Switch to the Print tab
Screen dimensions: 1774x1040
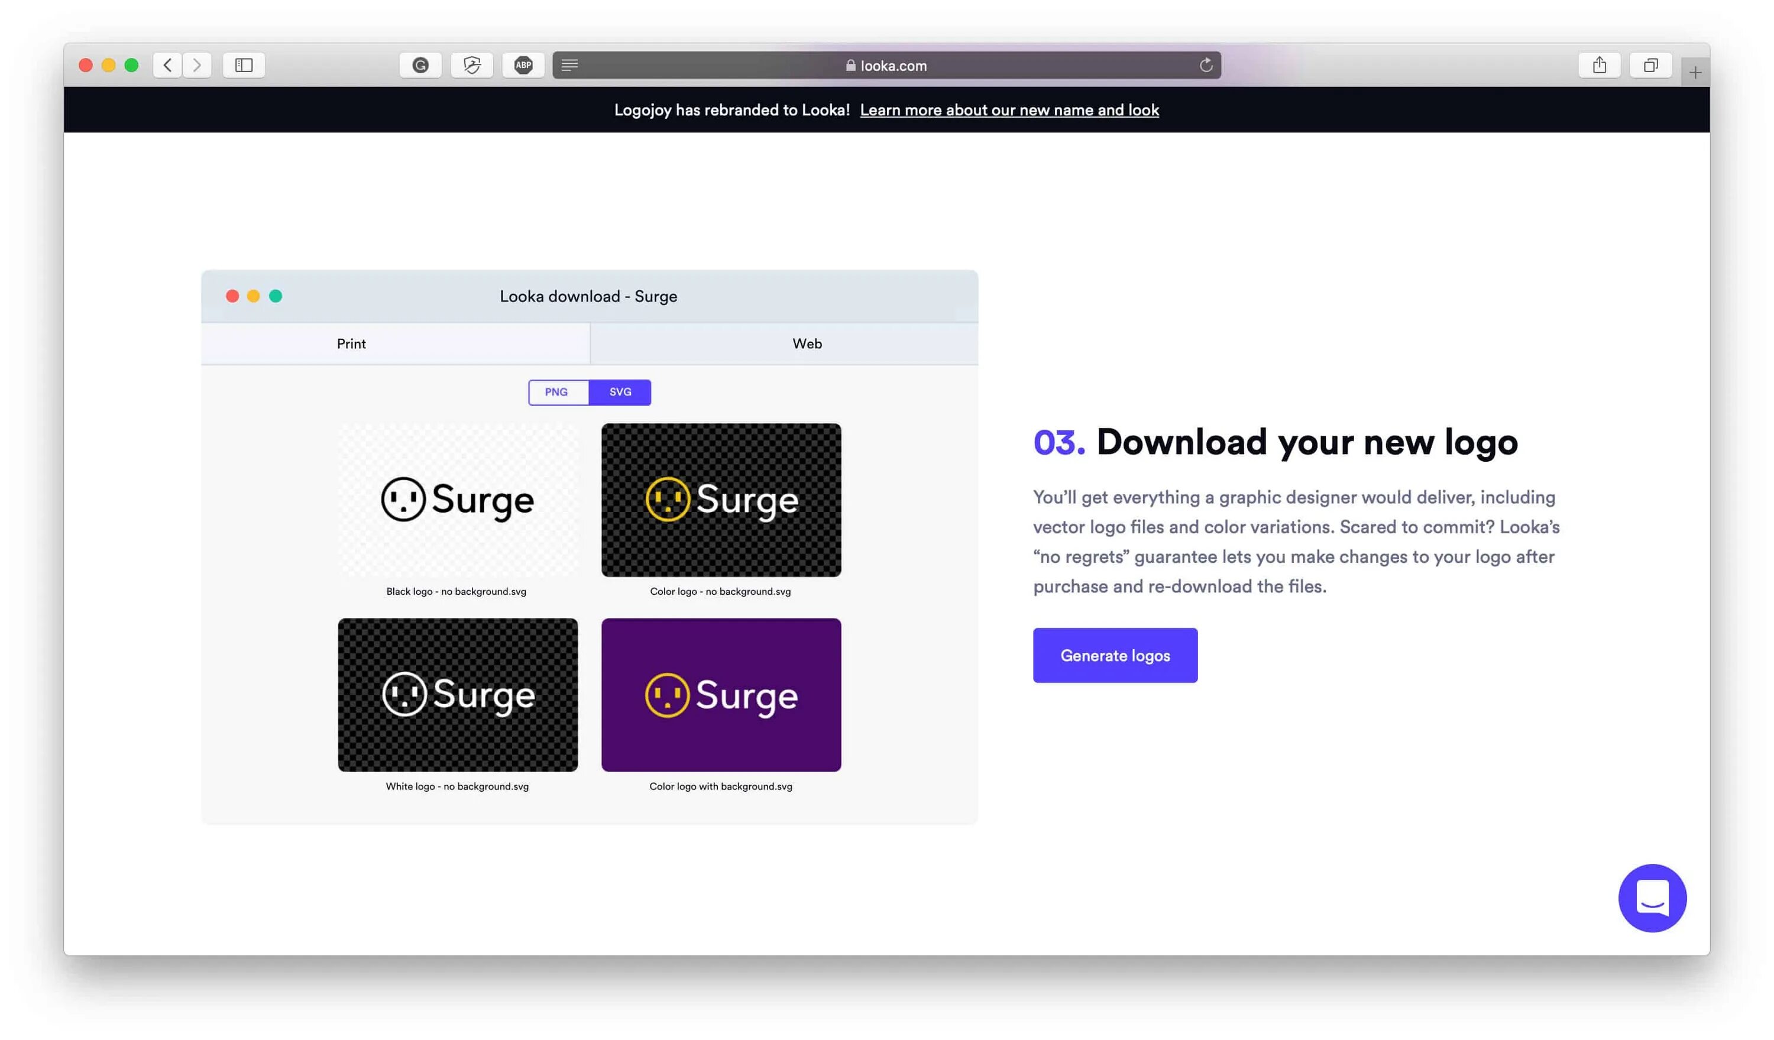click(351, 344)
